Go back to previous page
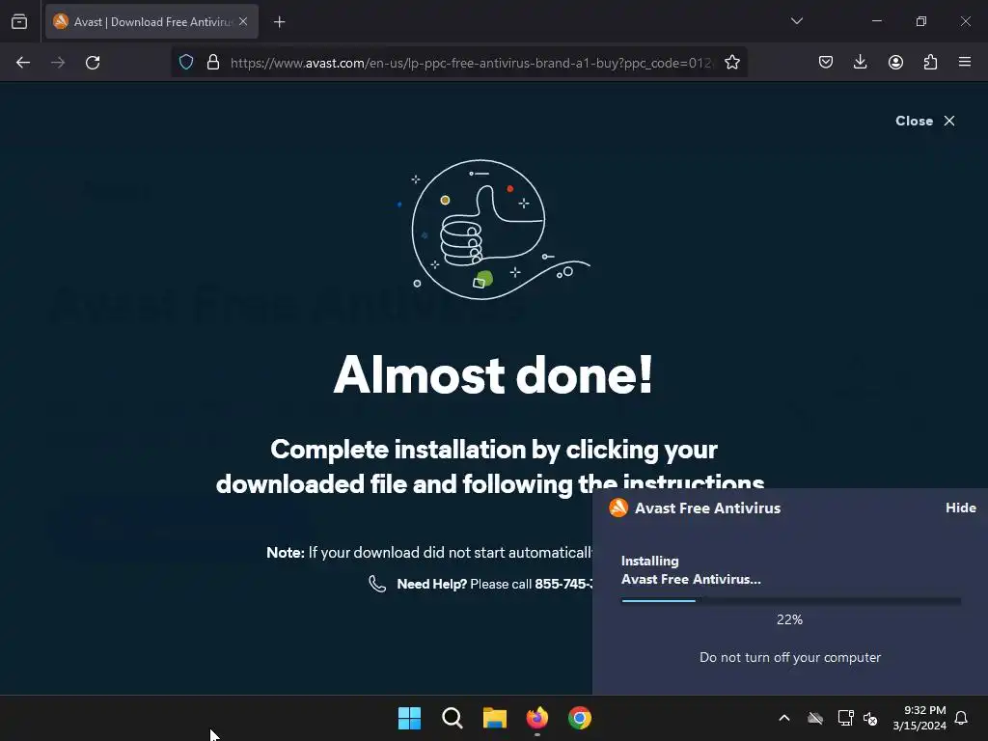988x741 pixels. click(23, 63)
